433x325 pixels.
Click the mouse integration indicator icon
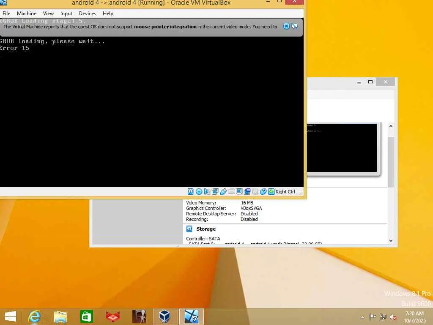(263, 192)
